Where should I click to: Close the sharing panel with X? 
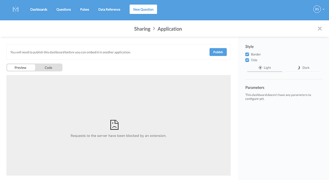coord(319,29)
